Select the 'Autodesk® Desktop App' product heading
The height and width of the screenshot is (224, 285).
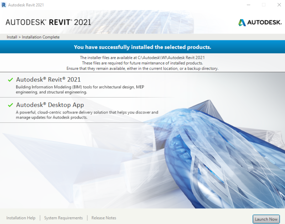coord(50,105)
